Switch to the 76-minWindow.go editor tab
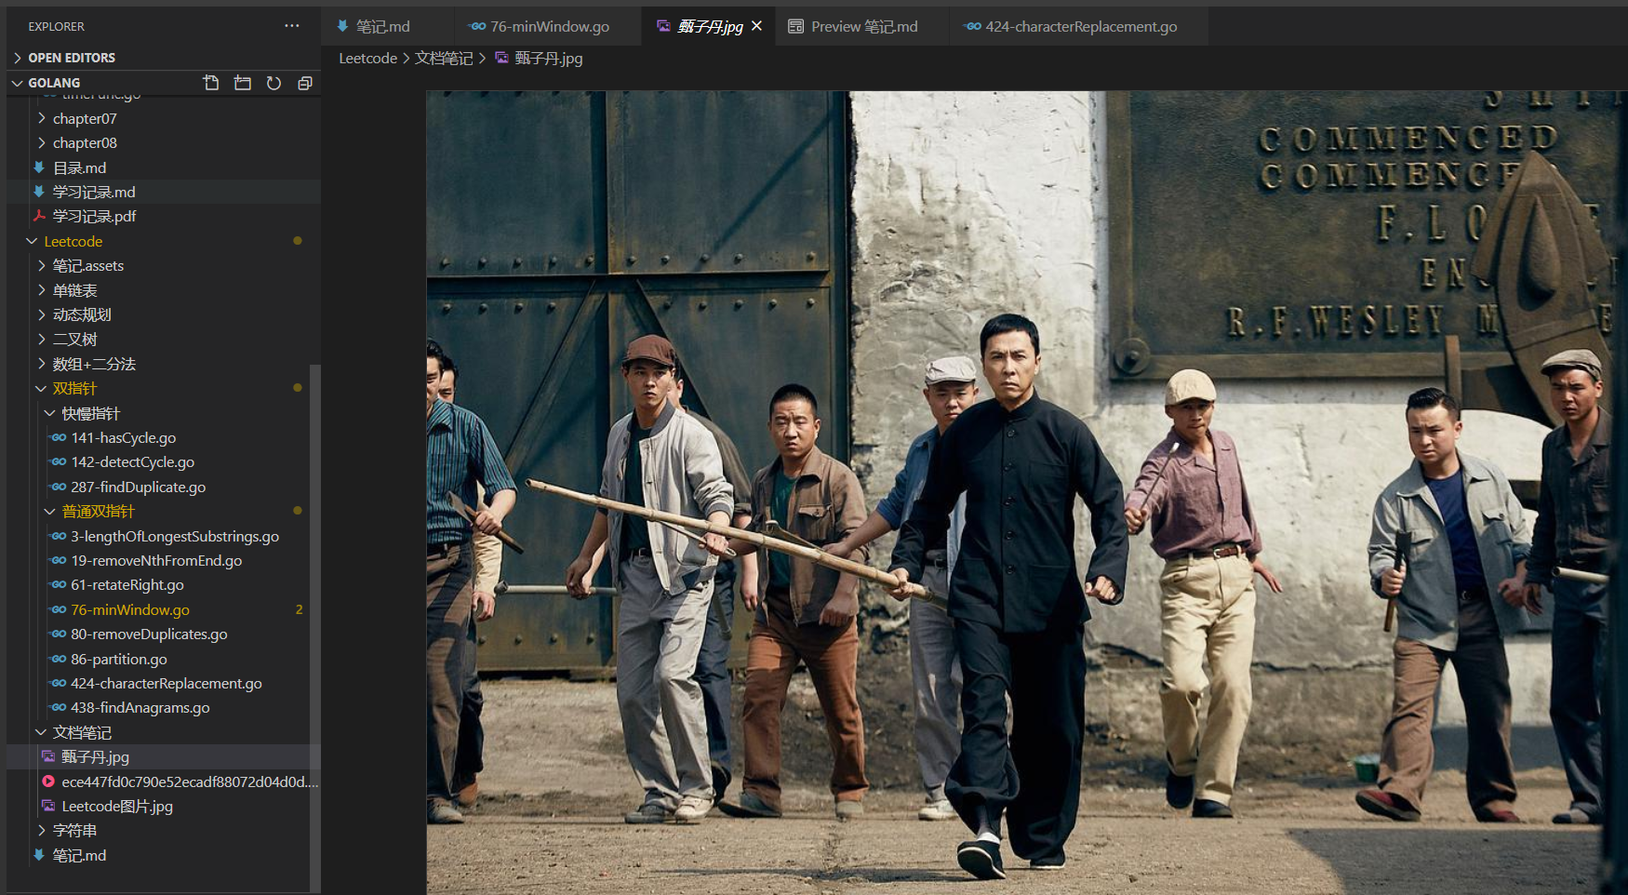The width and height of the screenshot is (1628, 895). point(549,26)
